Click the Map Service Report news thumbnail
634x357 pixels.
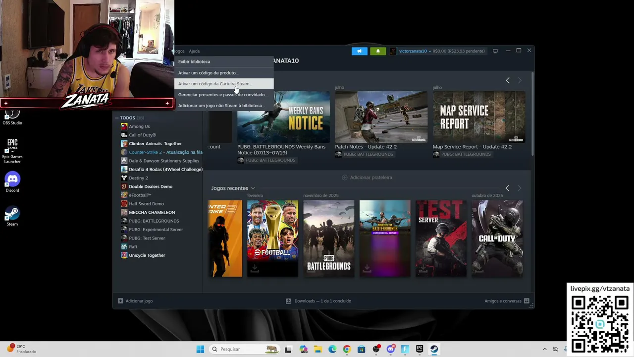(x=479, y=117)
